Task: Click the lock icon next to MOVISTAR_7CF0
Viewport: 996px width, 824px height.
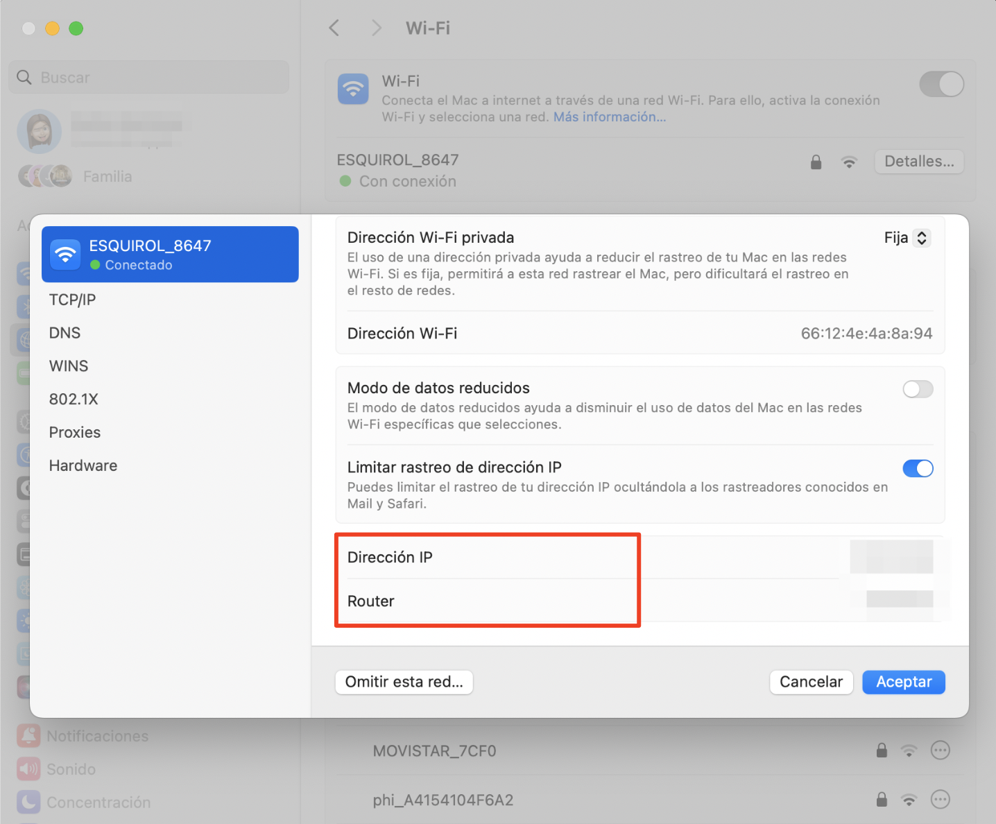Action: [882, 750]
